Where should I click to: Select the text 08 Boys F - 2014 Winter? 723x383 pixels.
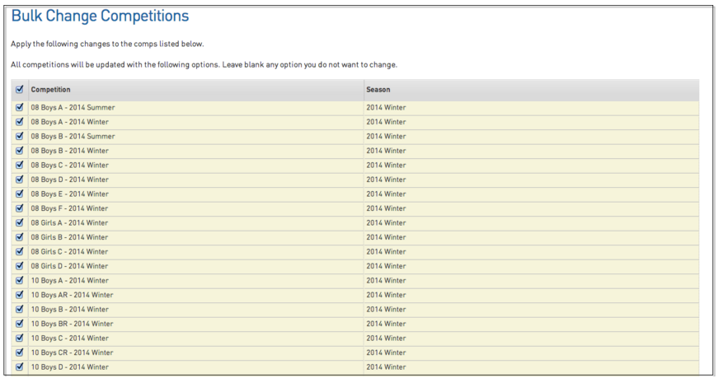coord(69,208)
